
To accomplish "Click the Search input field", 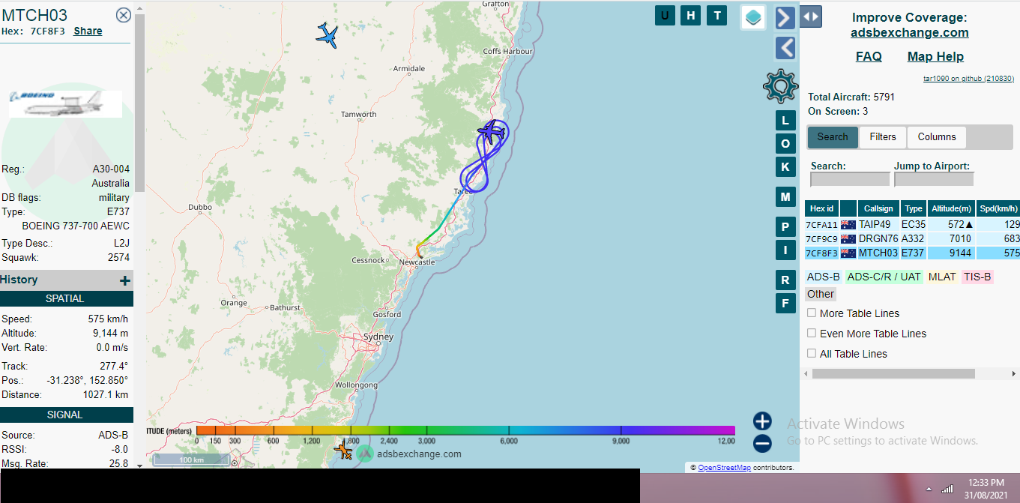I will pyautogui.click(x=850, y=179).
